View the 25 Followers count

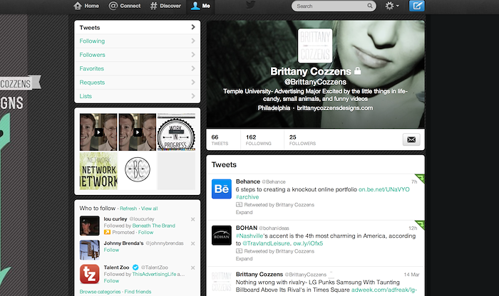click(x=302, y=139)
